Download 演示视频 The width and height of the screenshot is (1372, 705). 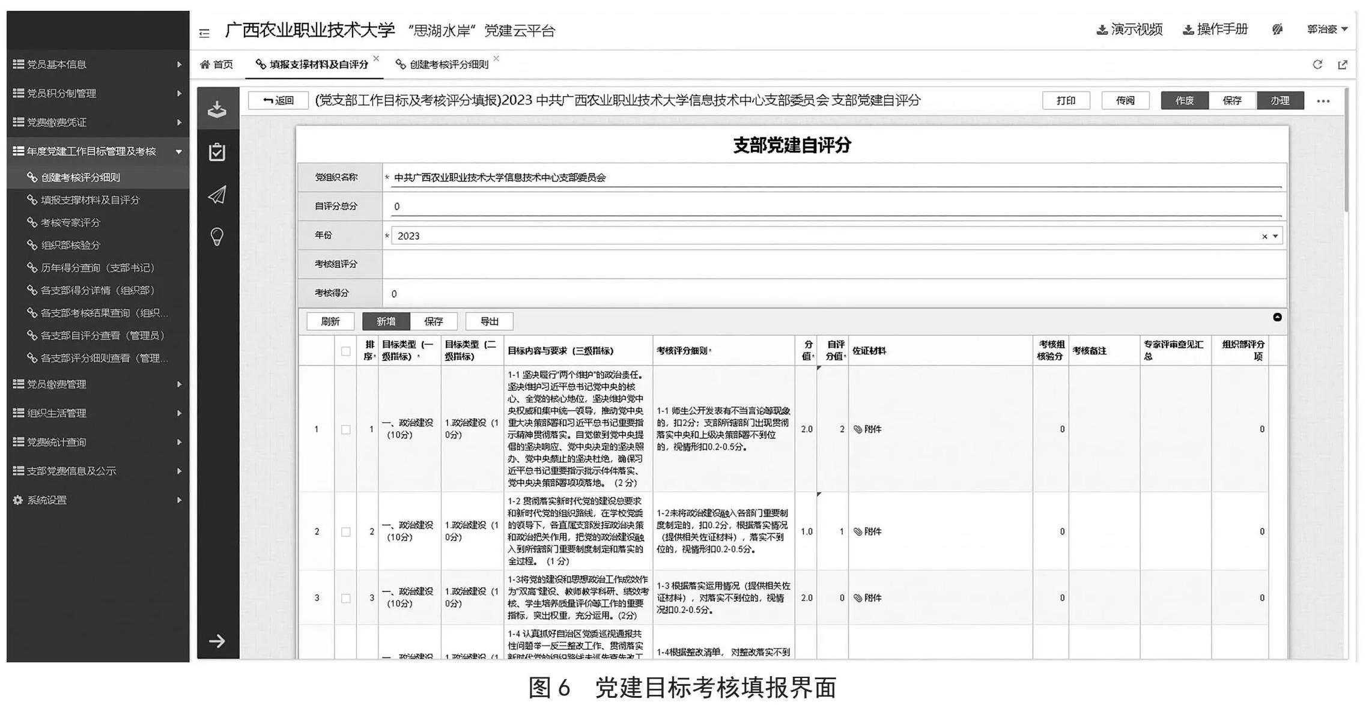click(1130, 29)
